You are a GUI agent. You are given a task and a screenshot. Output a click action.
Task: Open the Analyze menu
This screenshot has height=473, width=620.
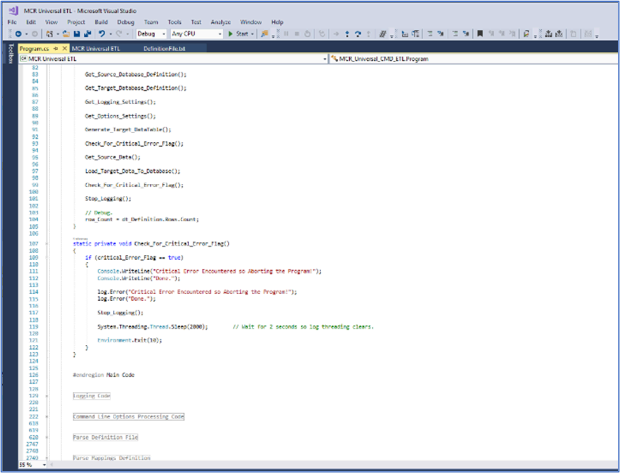point(220,22)
